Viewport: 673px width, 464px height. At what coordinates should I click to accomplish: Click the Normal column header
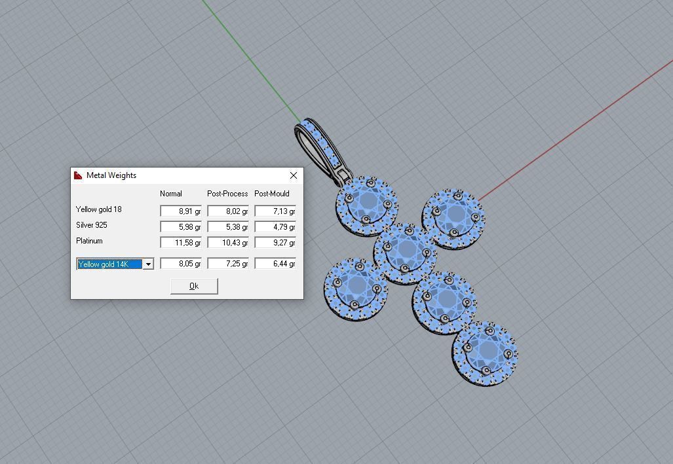[171, 194]
